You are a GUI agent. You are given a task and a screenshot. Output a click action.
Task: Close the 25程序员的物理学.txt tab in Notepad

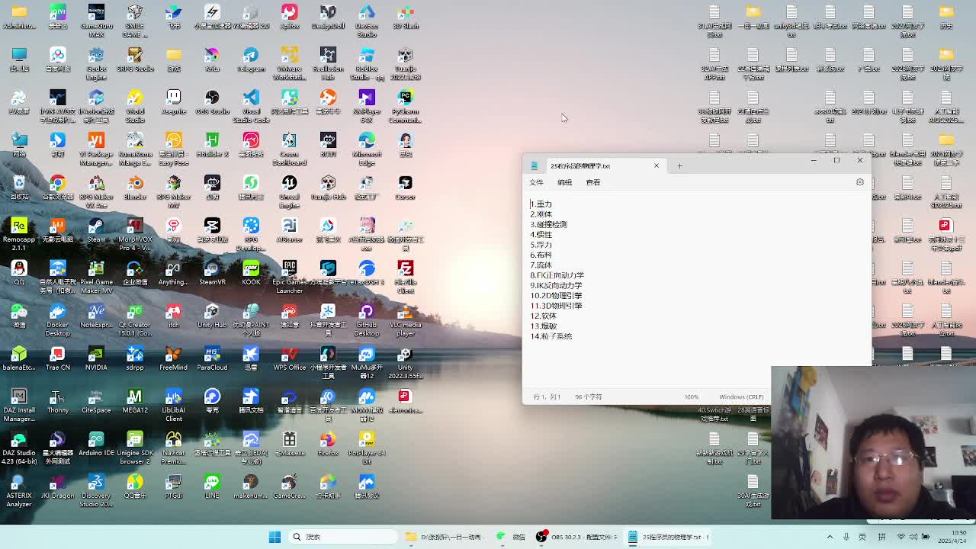point(656,165)
